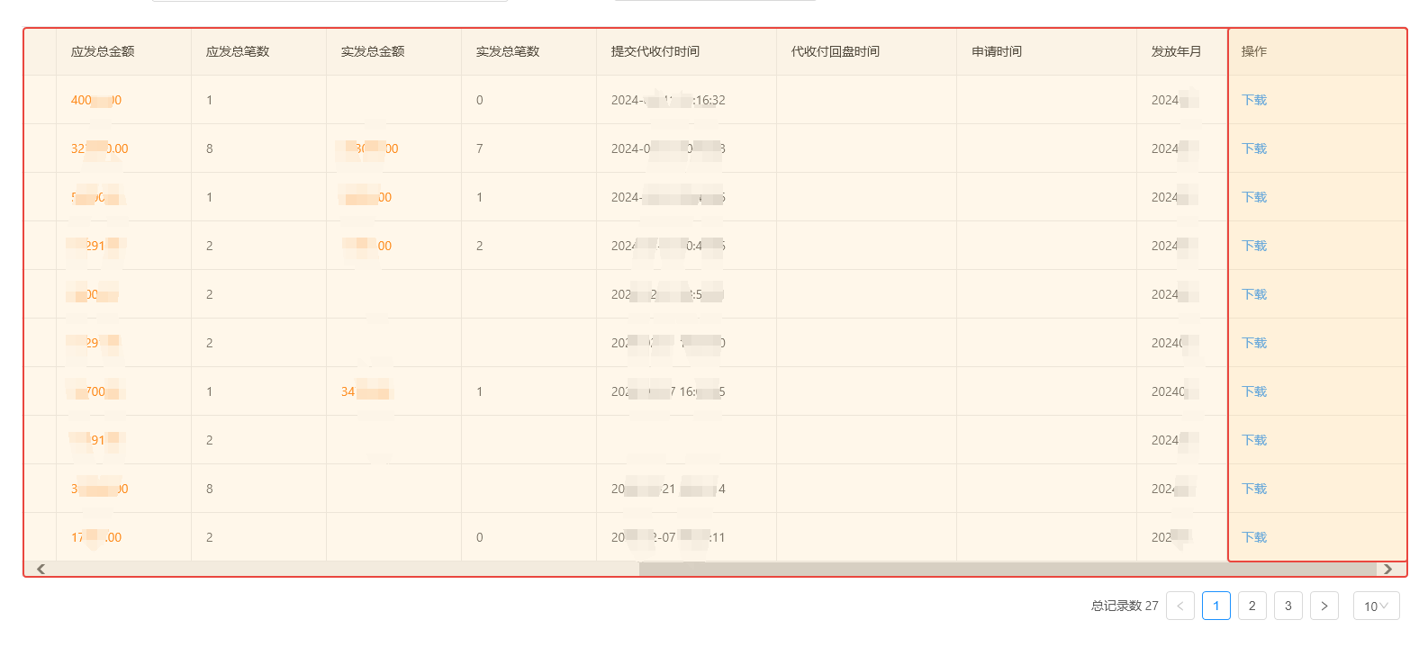Screen dimensions: 1428x647
Task: Switch to page 2 of the records
Action: (x=1252, y=606)
